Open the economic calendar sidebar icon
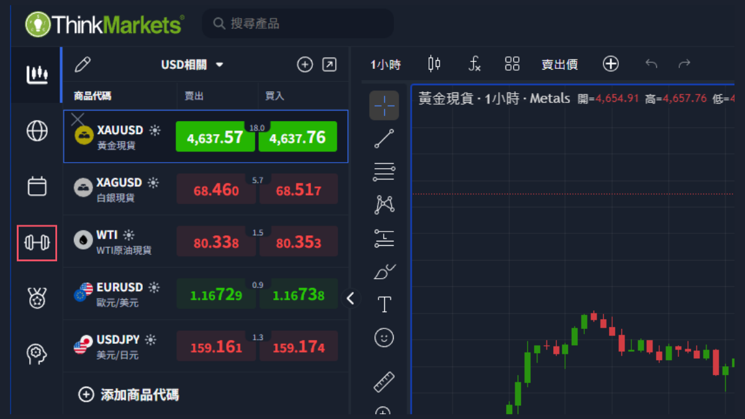The height and width of the screenshot is (419, 745). 37,186
